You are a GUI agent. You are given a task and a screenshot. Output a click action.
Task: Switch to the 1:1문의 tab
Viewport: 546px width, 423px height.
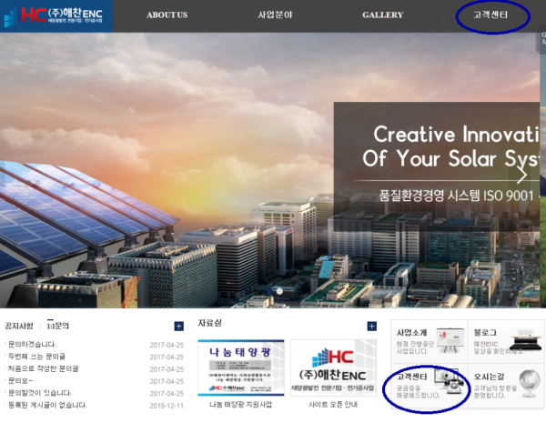pos(57,325)
